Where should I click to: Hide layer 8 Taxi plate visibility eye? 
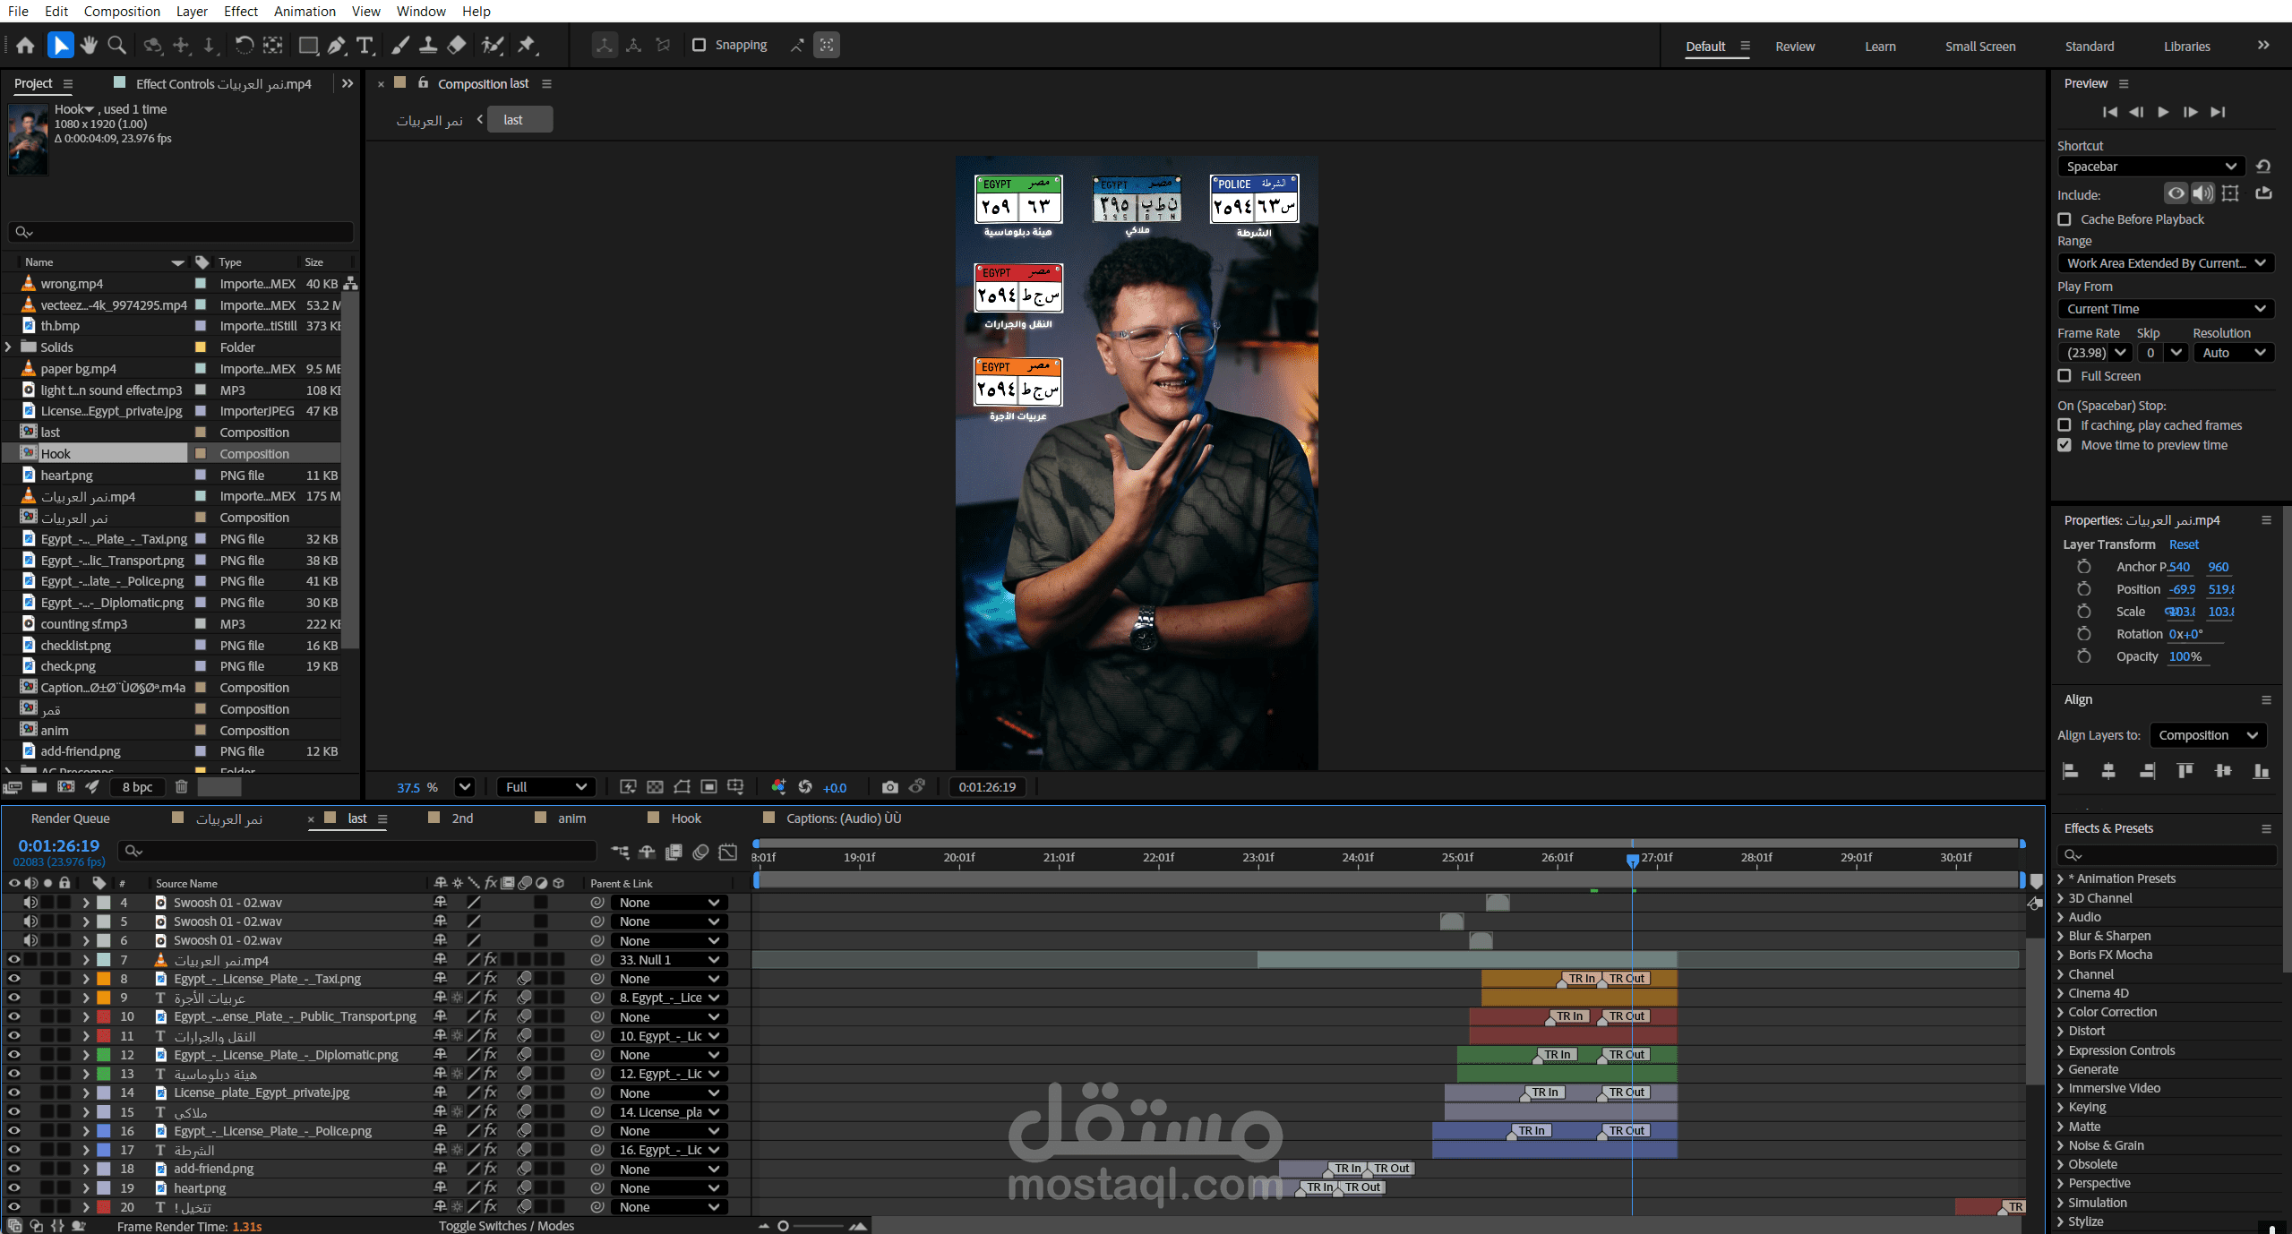13,979
